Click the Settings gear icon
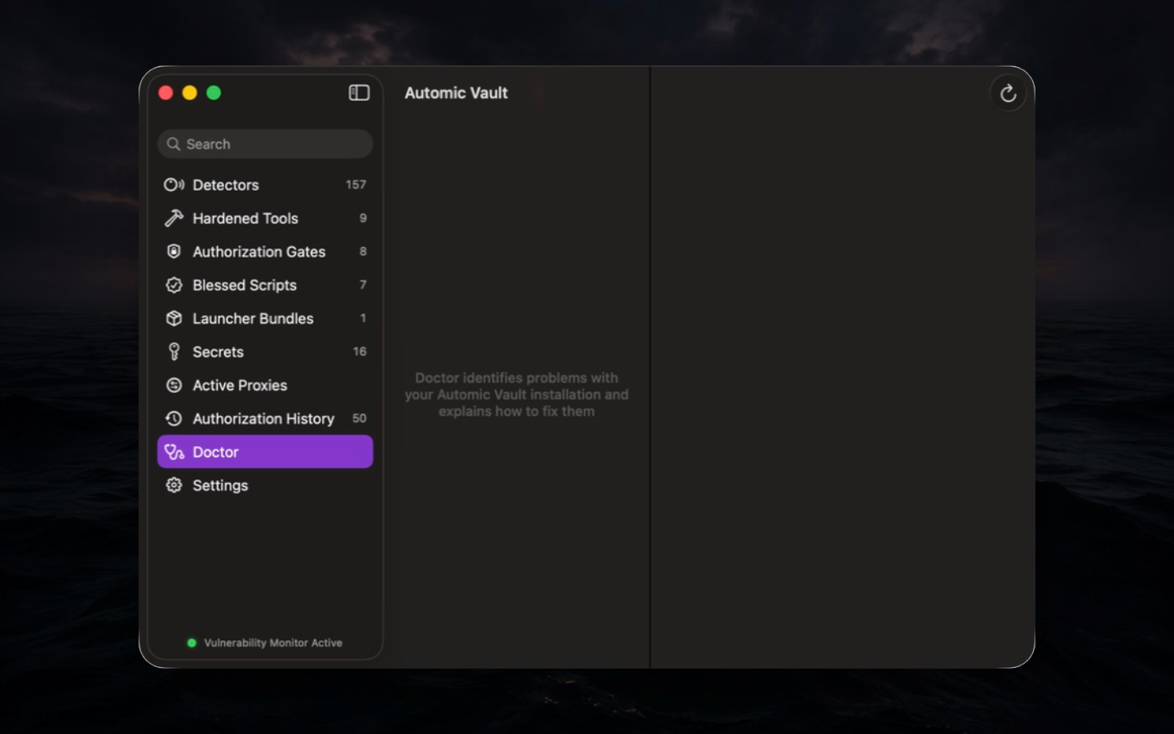The image size is (1174, 734). [x=174, y=485]
